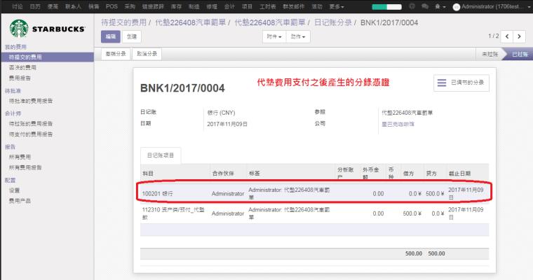Click the 创建 button

coord(132,36)
